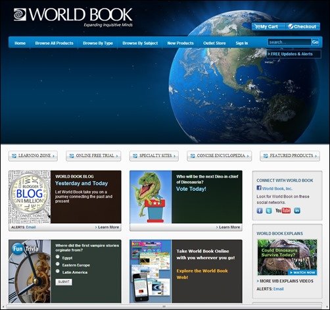The image size is (330, 310).
Task: Click the phone and screenshots thumbnail
Action: pos(151,271)
